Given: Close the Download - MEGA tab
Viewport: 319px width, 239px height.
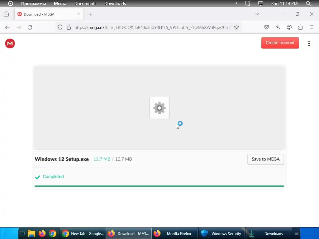Looking at the screenshot, I should click(79, 14).
